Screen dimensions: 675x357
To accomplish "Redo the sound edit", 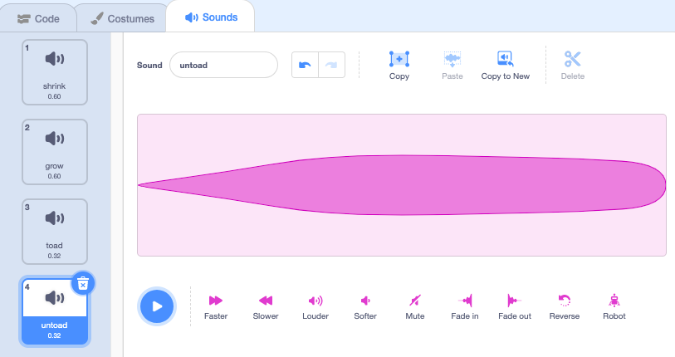I will tap(331, 65).
